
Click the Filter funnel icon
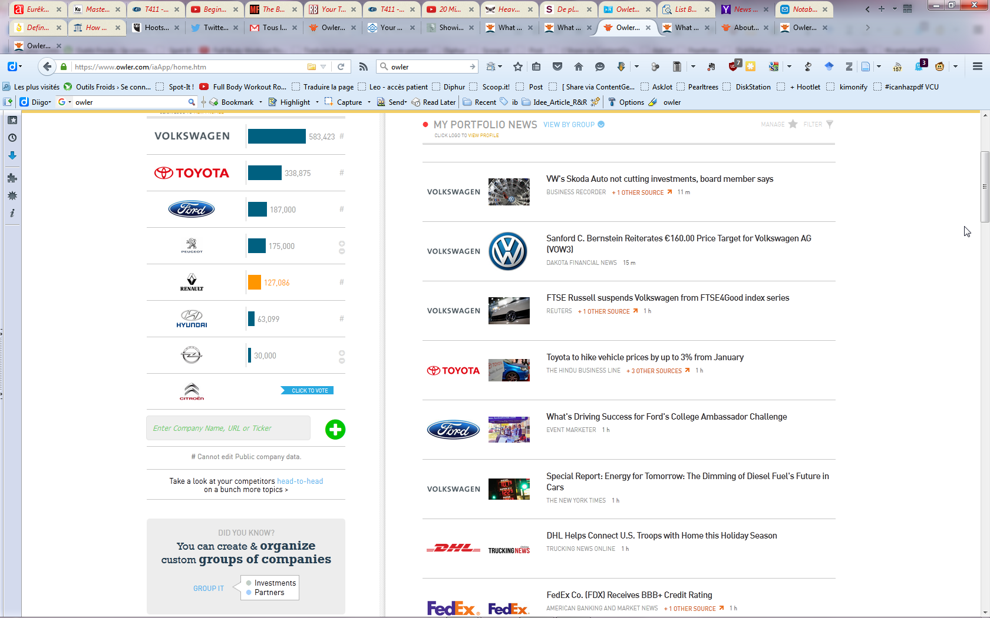830,124
